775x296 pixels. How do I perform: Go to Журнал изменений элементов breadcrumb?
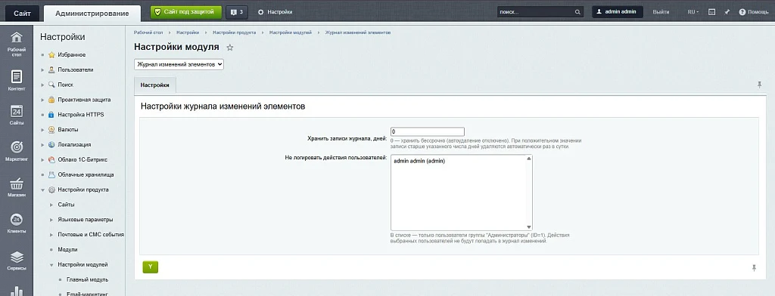(358, 32)
